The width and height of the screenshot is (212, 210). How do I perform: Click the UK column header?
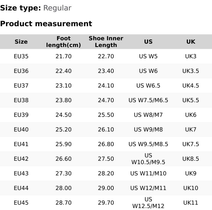191,42
